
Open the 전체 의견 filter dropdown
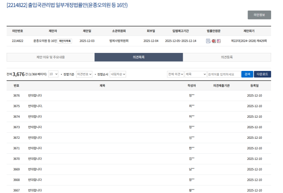pyautogui.click(x=176, y=74)
